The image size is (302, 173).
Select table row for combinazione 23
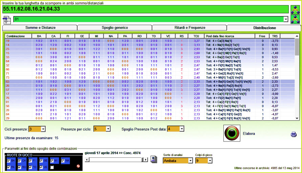coord(150,49)
